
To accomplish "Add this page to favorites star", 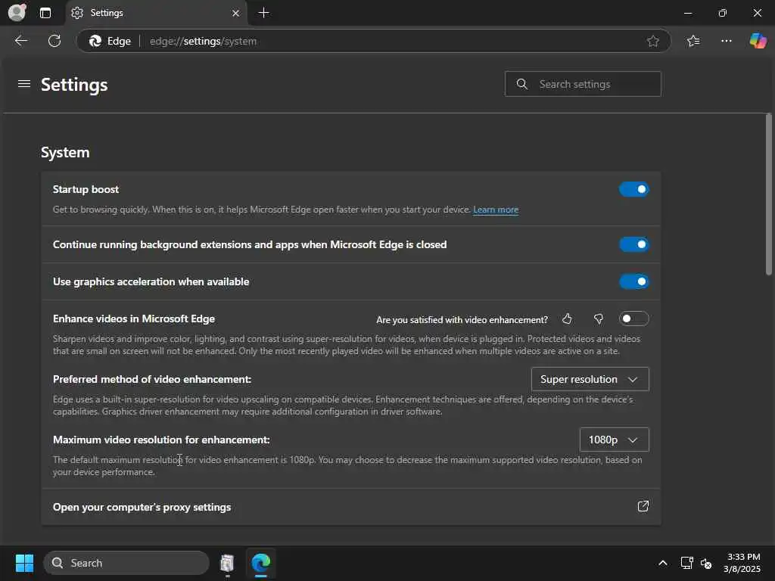I will point(653,41).
